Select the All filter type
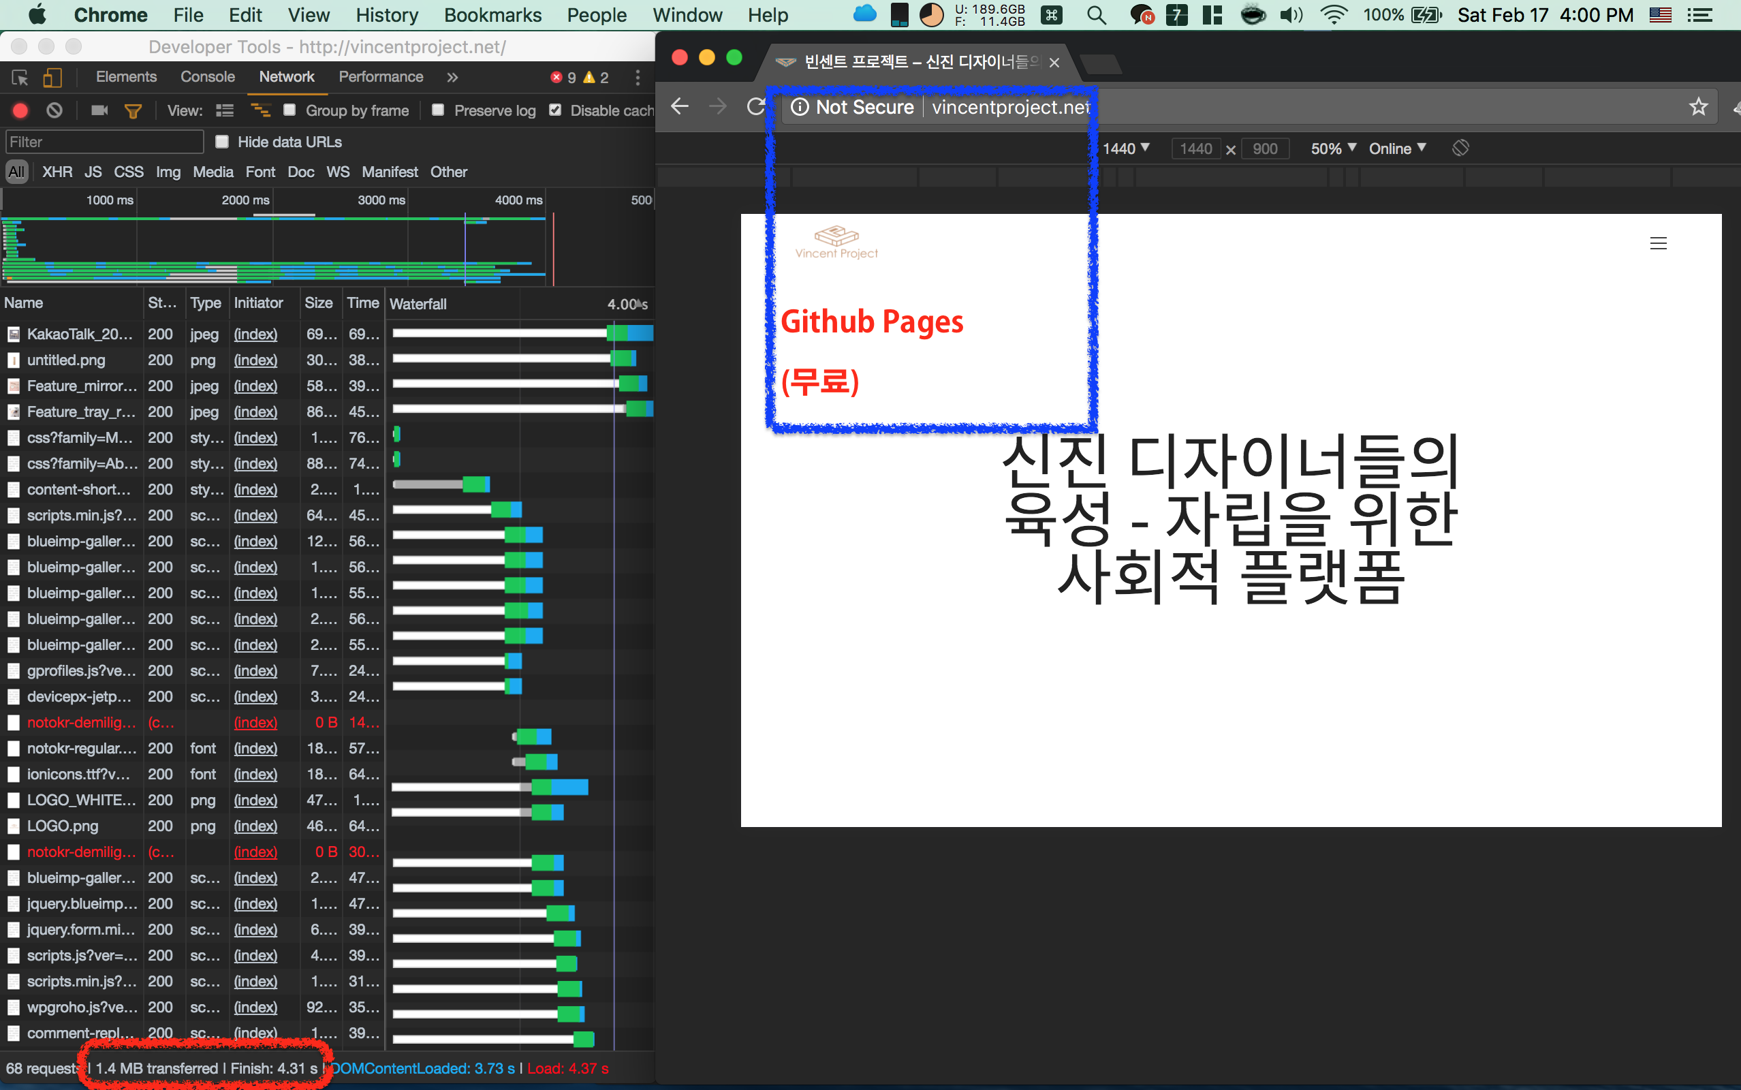The image size is (1741, 1090). [x=16, y=172]
